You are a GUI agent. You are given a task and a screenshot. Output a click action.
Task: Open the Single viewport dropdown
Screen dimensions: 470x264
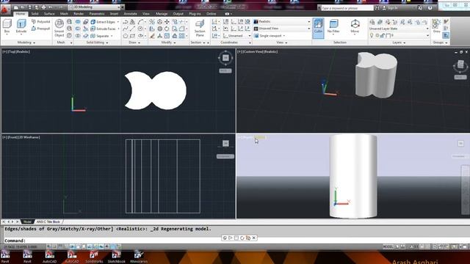pyautogui.click(x=270, y=36)
